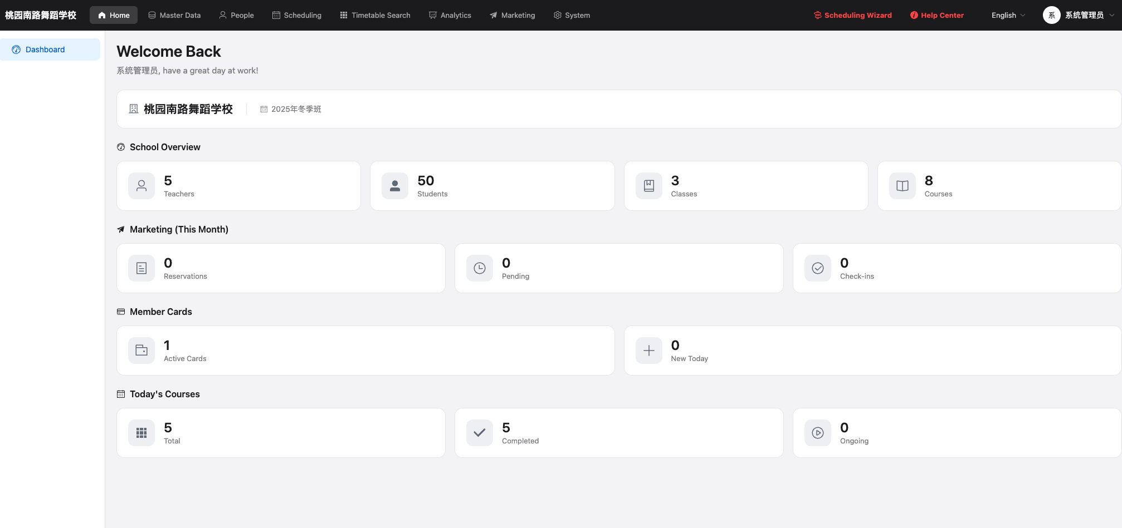Open the Master Data section
The image size is (1122, 528).
point(174,15)
